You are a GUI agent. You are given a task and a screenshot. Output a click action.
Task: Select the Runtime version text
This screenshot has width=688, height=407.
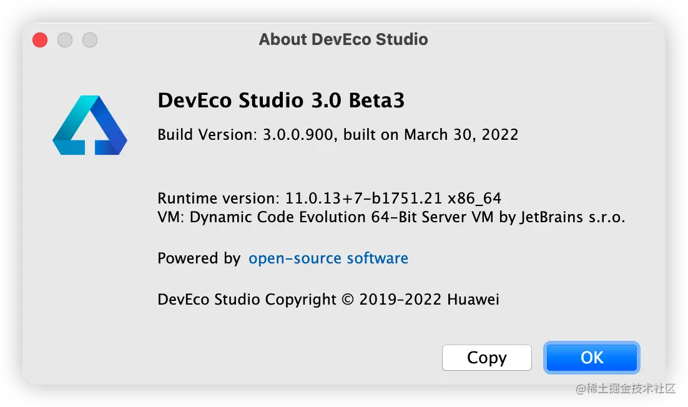click(330, 198)
